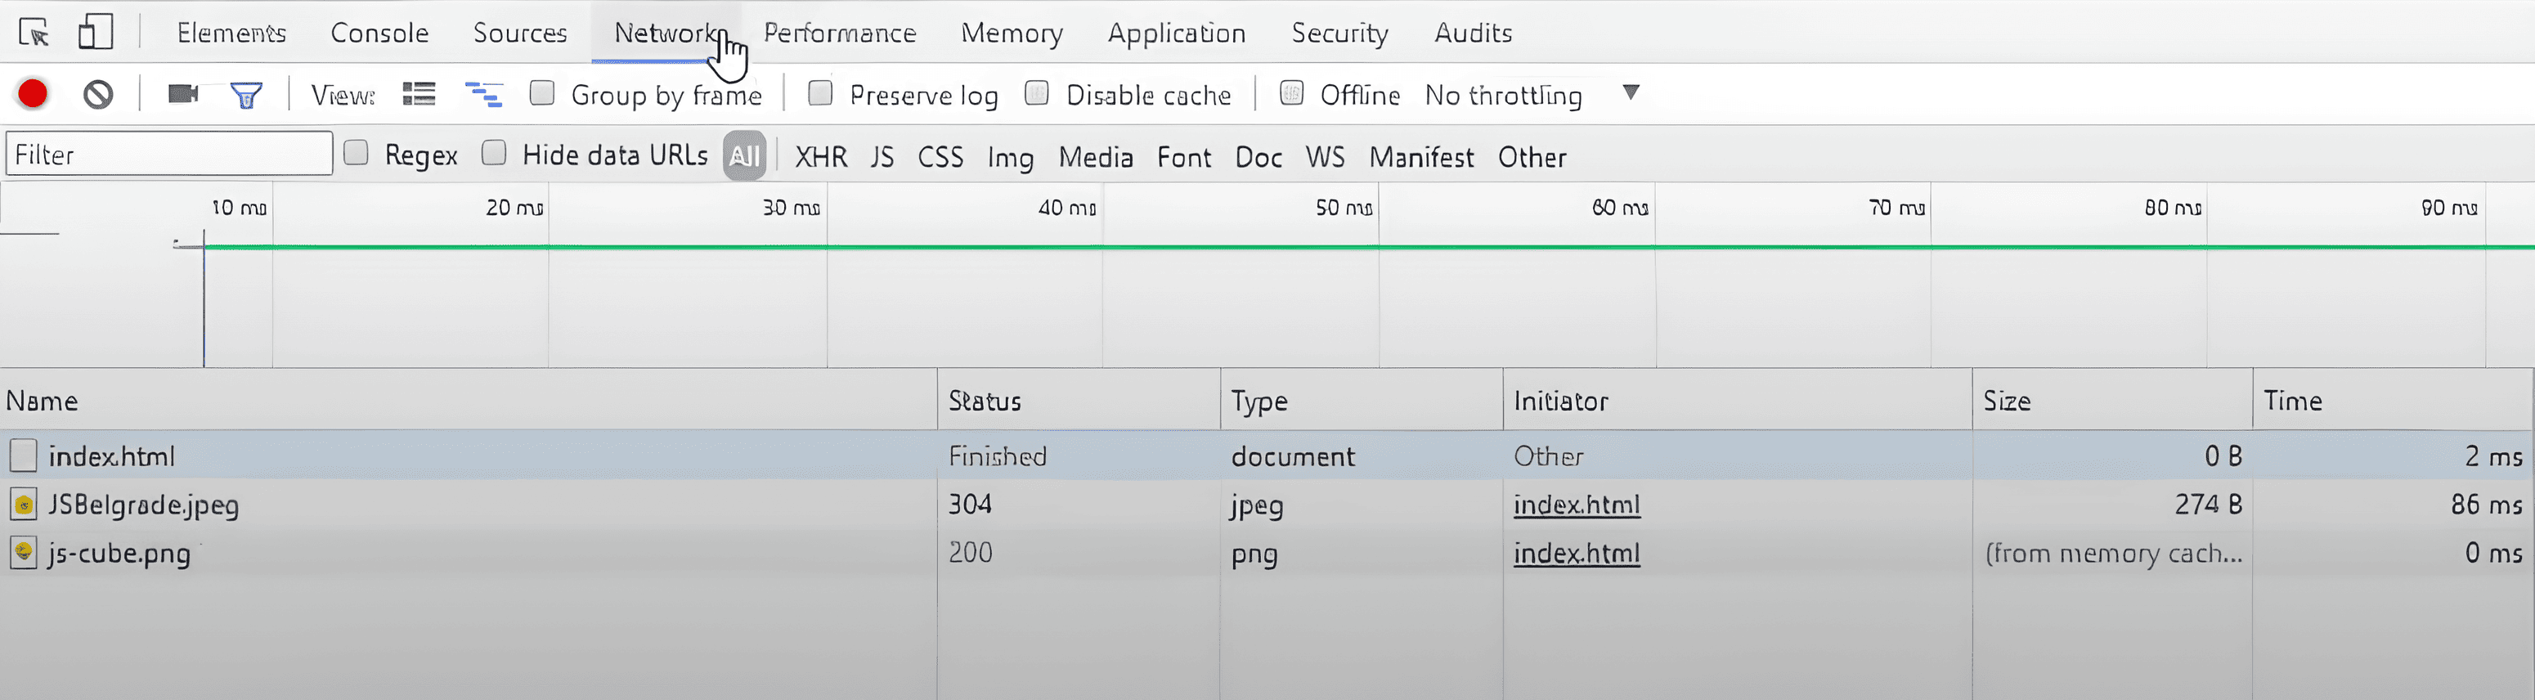This screenshot has height=700, width=2535.
Task: Click the inspect element picker icon
Action: [34, 33]
